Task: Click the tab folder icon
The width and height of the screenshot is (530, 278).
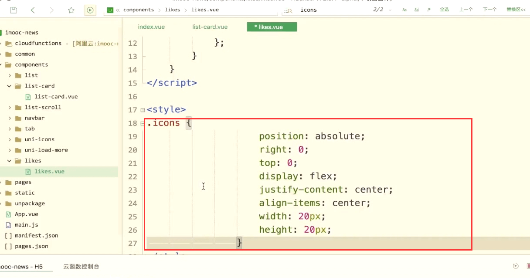Action: [x=18, y=129]
